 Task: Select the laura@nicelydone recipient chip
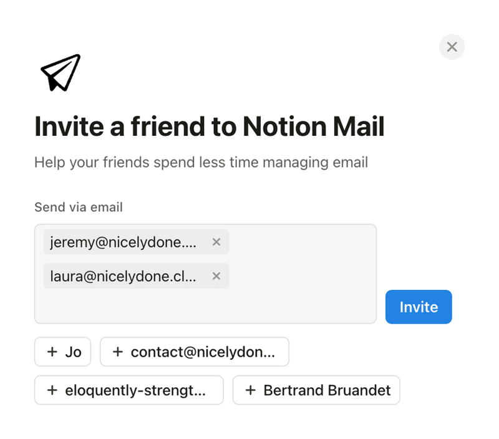(125, 276)
